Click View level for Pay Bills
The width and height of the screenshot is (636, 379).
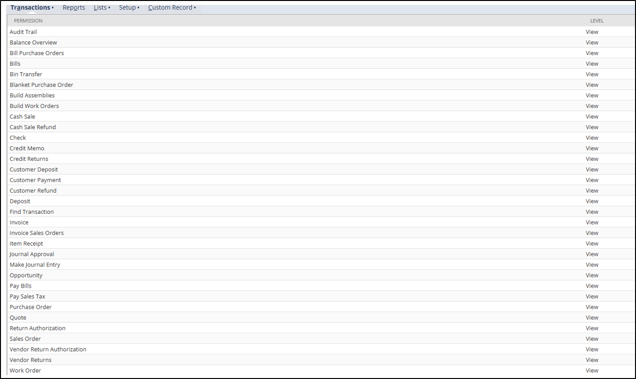pos(592,286)
